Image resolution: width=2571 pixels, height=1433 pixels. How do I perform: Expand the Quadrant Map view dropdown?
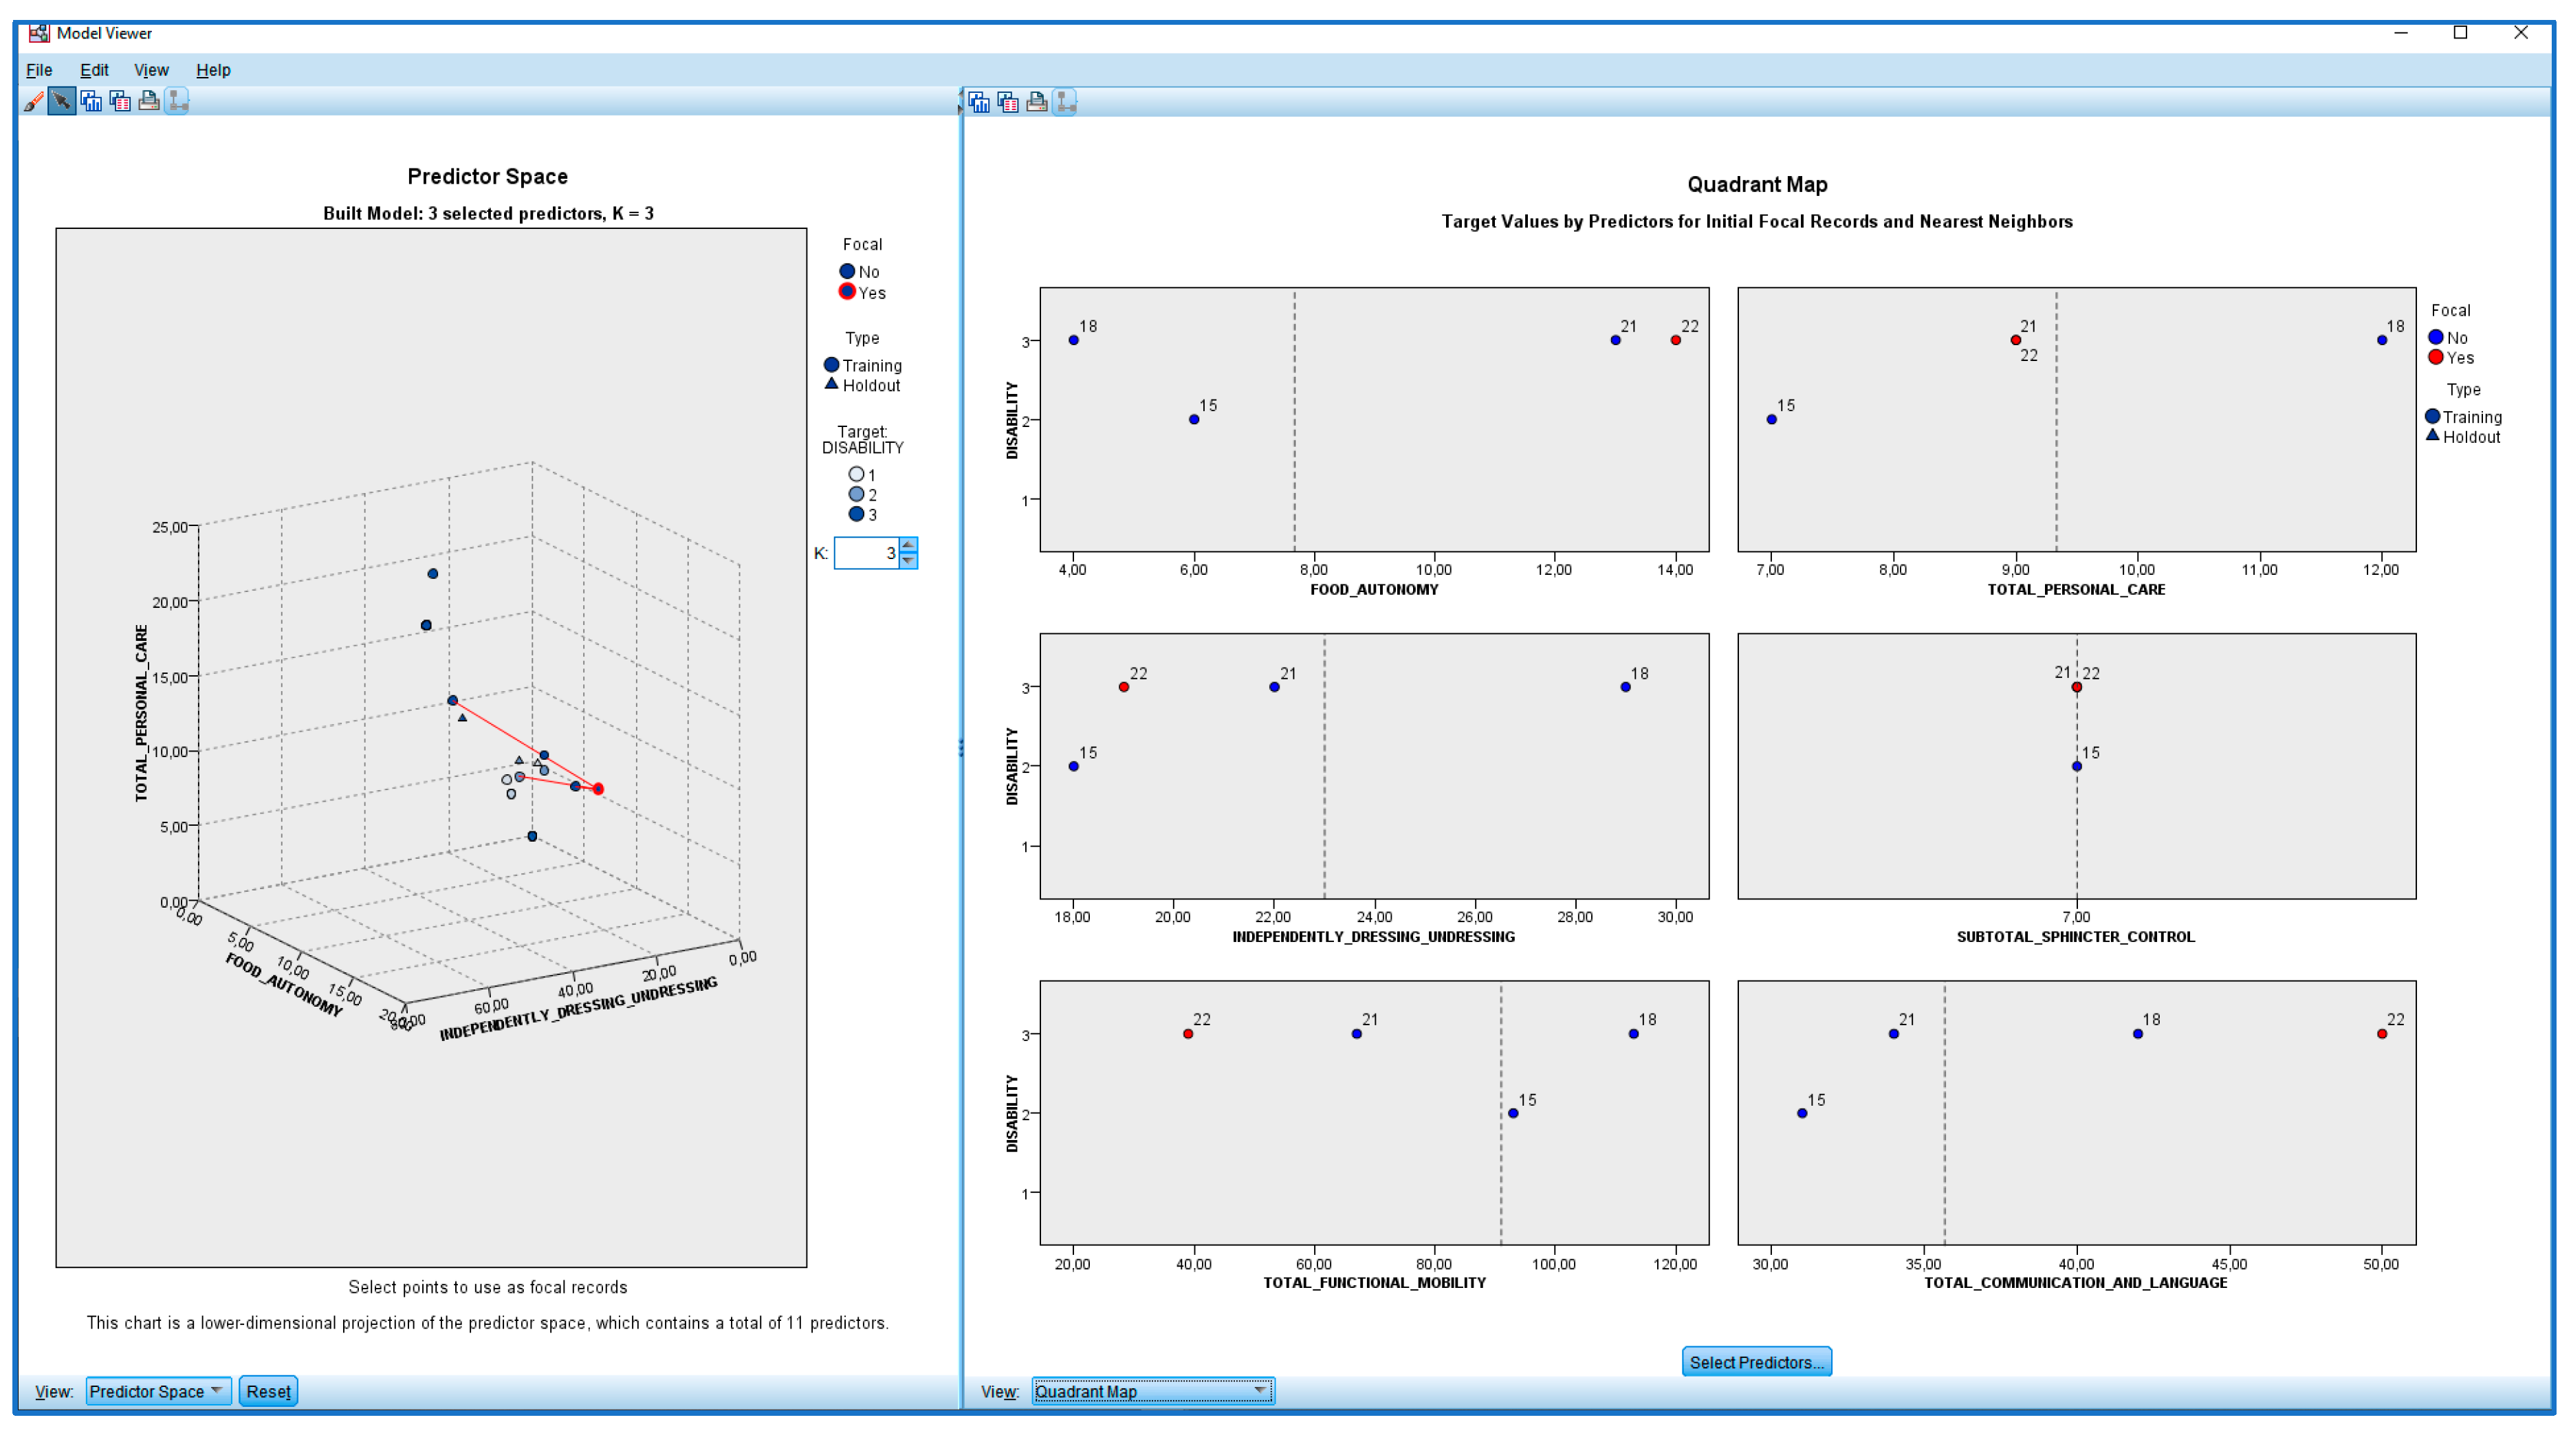(1152, 1391)
